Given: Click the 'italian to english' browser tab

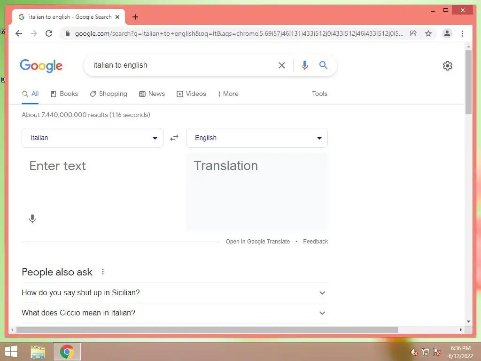Looking at the screenshot, I should coord(69,17).
